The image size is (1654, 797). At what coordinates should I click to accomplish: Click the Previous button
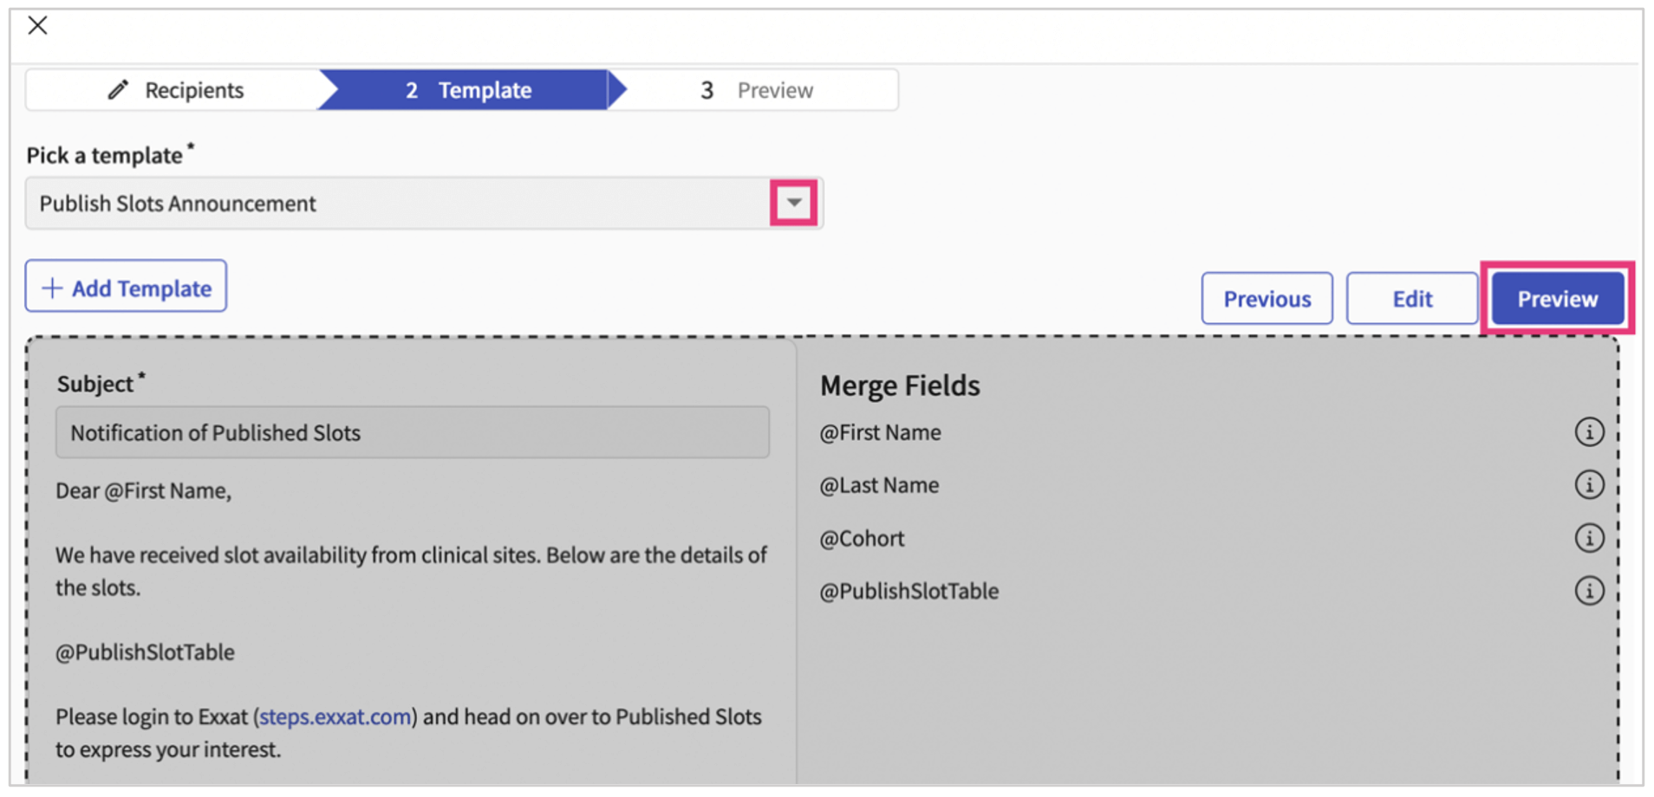click(x=1267, y=298)
